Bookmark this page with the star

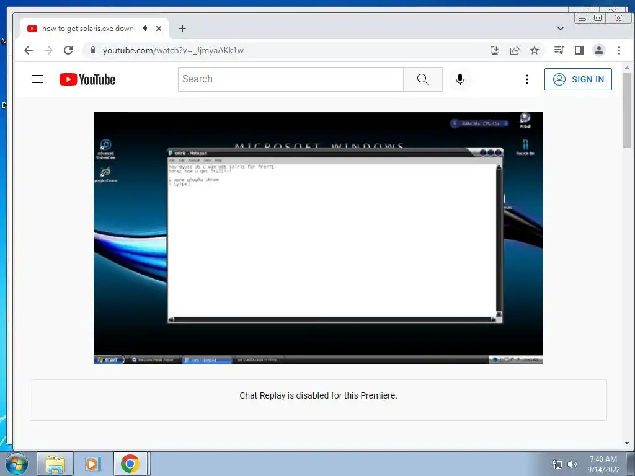(535, 50)
